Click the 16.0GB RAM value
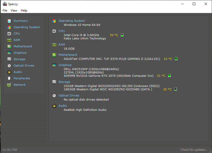The width and height of the screenshot is (212, 153). (x=69, y=49)
